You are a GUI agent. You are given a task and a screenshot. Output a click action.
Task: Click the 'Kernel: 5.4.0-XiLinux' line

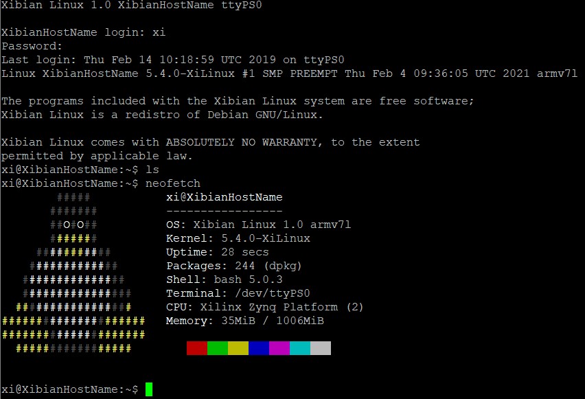tap(238, 238)
